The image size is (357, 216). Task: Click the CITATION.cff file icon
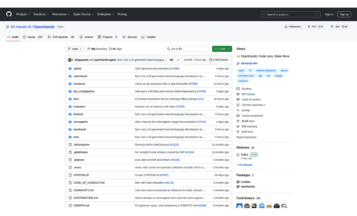[x=70, y=175]
